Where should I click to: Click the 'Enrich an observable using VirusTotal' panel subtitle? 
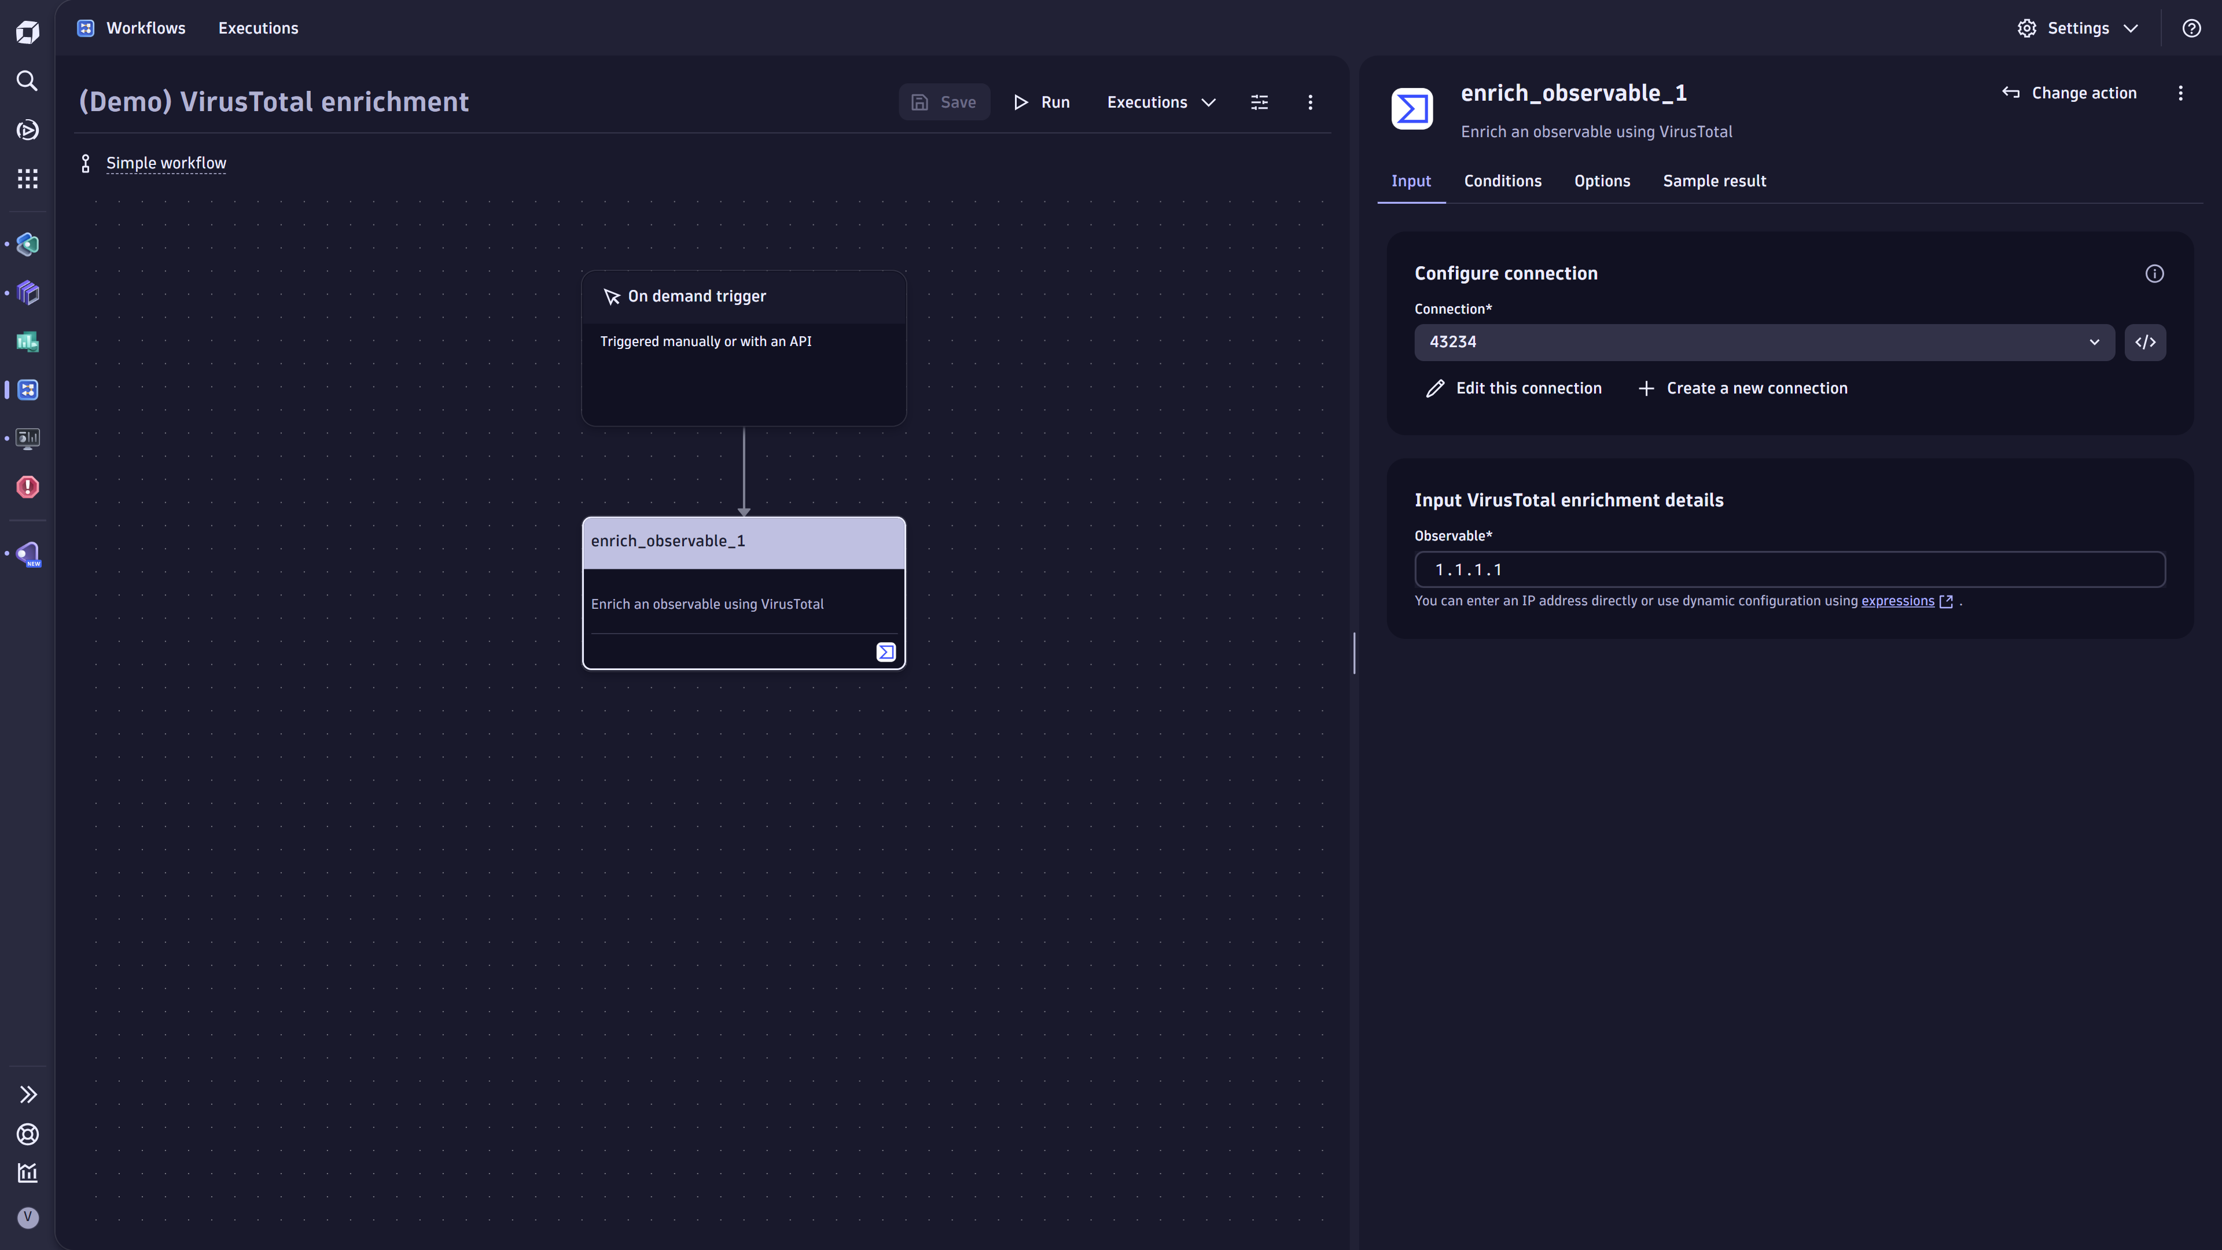[x=1596, y=131]
